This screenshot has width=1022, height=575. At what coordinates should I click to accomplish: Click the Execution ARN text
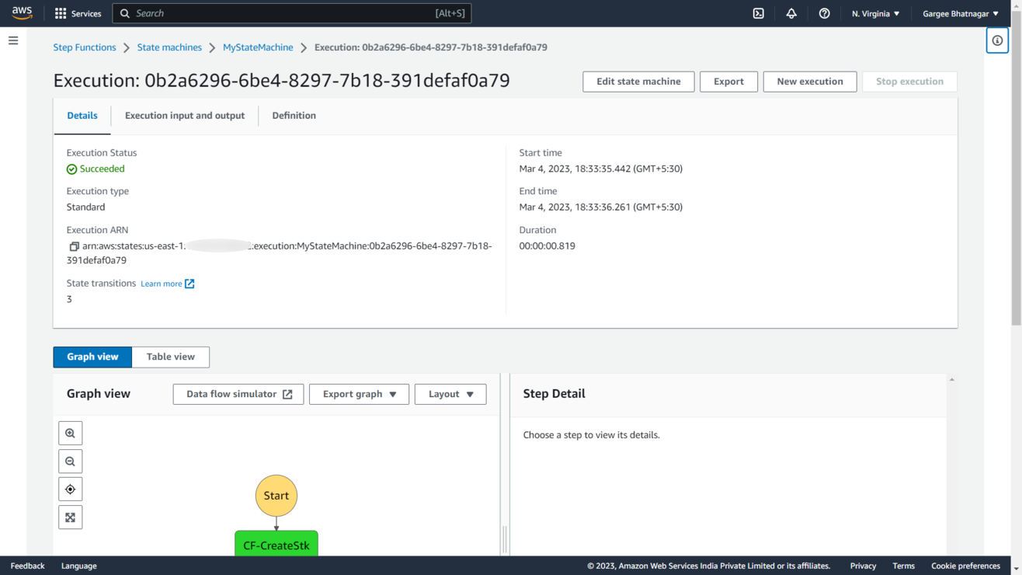coord(280,253)
